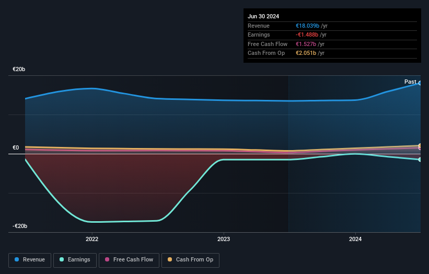
Task: Toggle the Cash From Op legend button
Action: click(190, 260)
